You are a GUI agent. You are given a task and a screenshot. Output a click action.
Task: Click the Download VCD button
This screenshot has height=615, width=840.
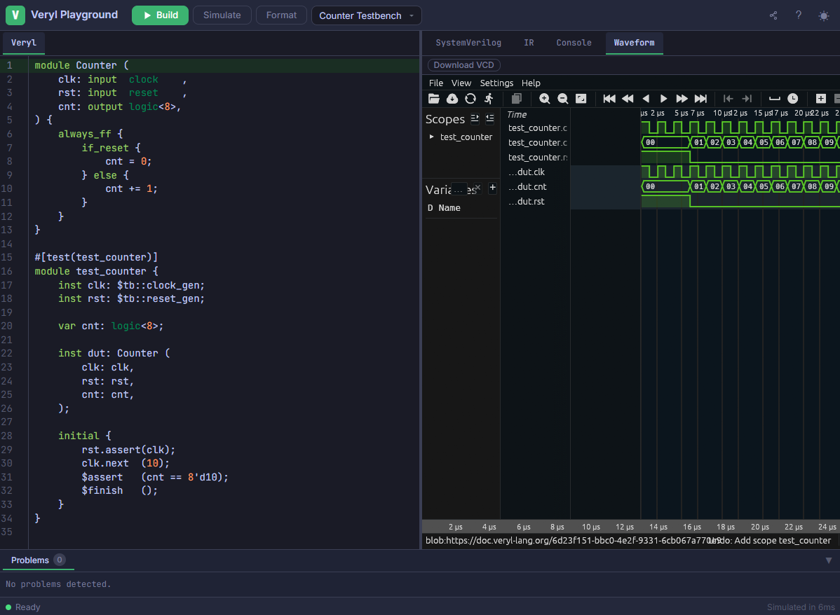(x=463, y=65)
